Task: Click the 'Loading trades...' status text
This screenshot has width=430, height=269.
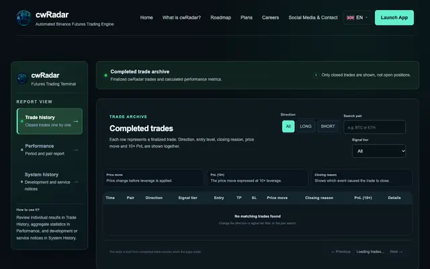Action: click(370, 252)
